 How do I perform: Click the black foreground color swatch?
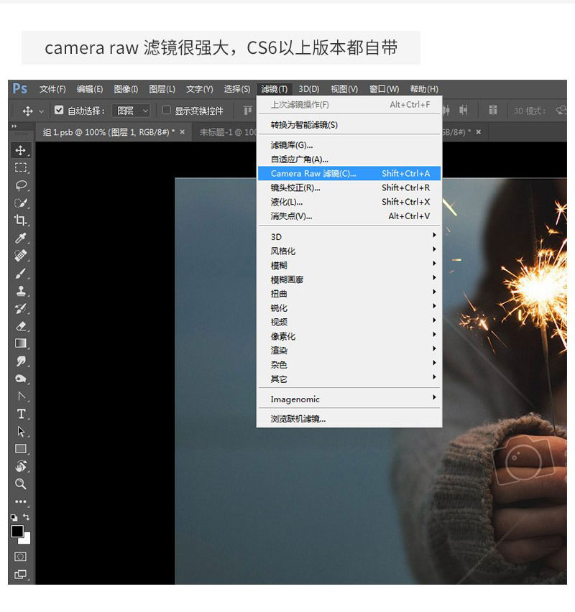[17, 532]
